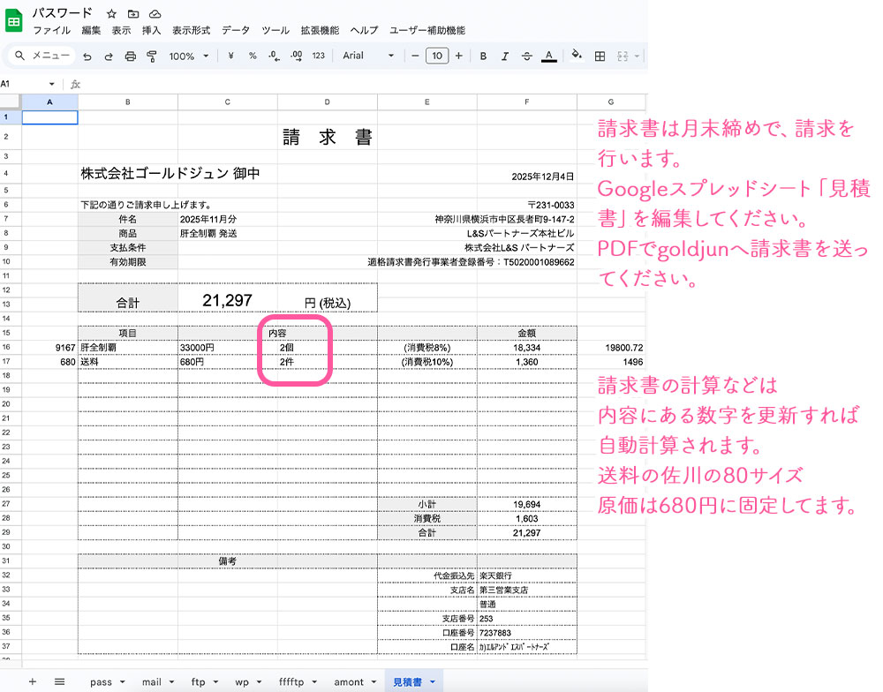
Task: Click the redo arrow in toolbar
Action: pos(109,56)
